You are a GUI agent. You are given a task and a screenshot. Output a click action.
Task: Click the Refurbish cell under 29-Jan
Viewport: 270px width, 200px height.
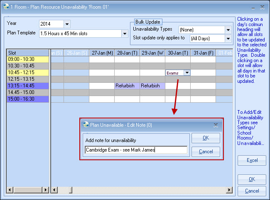coord(152,86)
